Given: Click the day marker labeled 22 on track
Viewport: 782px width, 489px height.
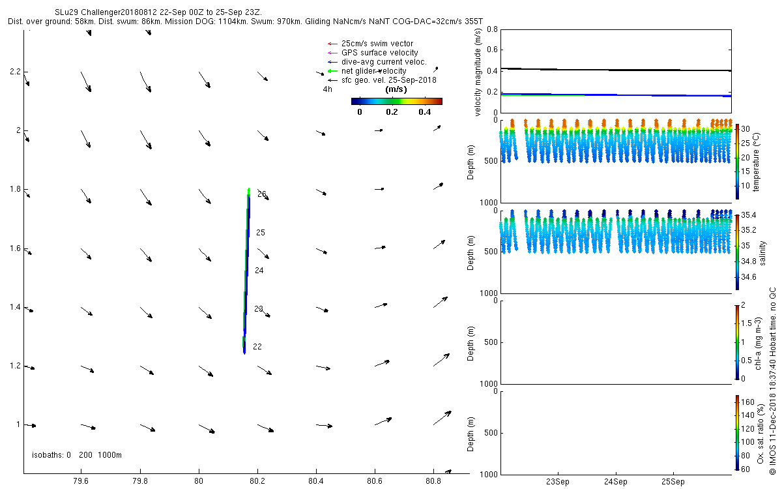Looking at the screenshot, I should click(x=257, y=347).
